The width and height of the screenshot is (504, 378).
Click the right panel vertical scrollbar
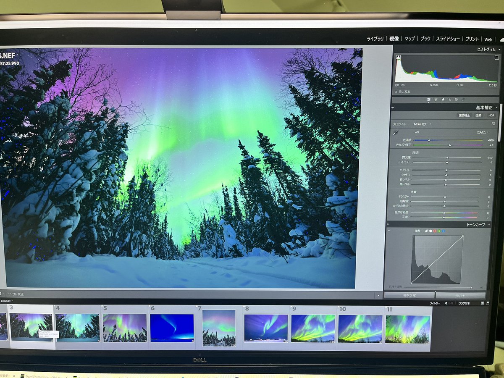pyautogui.click(x=500, y=123)
